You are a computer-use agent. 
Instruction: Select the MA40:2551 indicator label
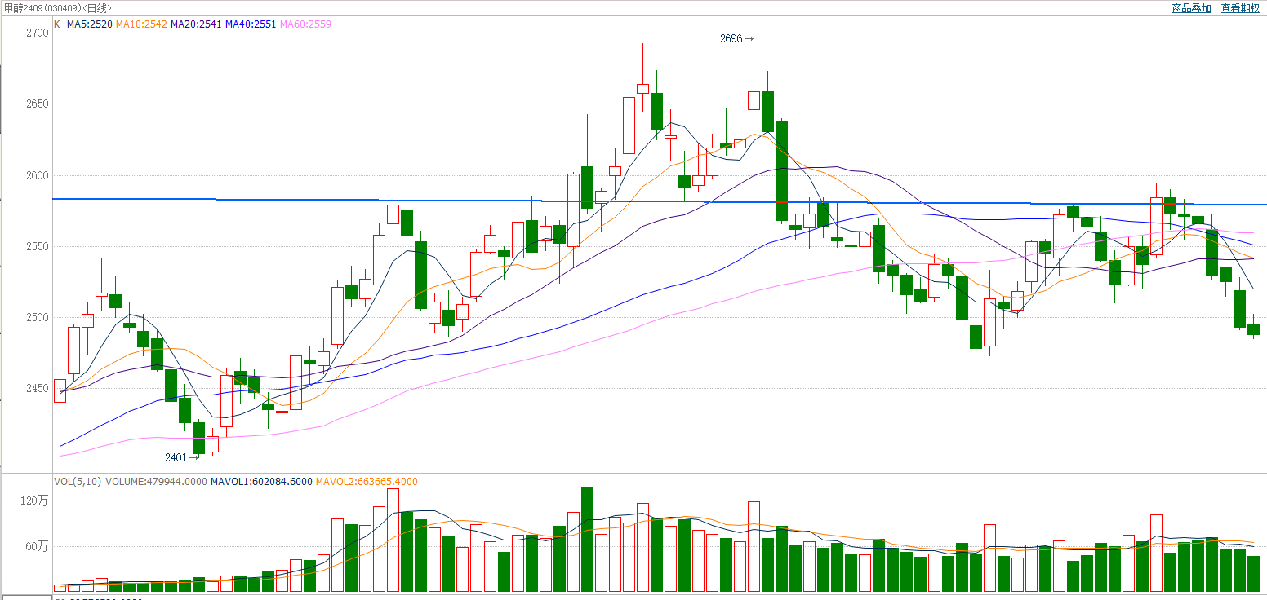click(251, 24)
